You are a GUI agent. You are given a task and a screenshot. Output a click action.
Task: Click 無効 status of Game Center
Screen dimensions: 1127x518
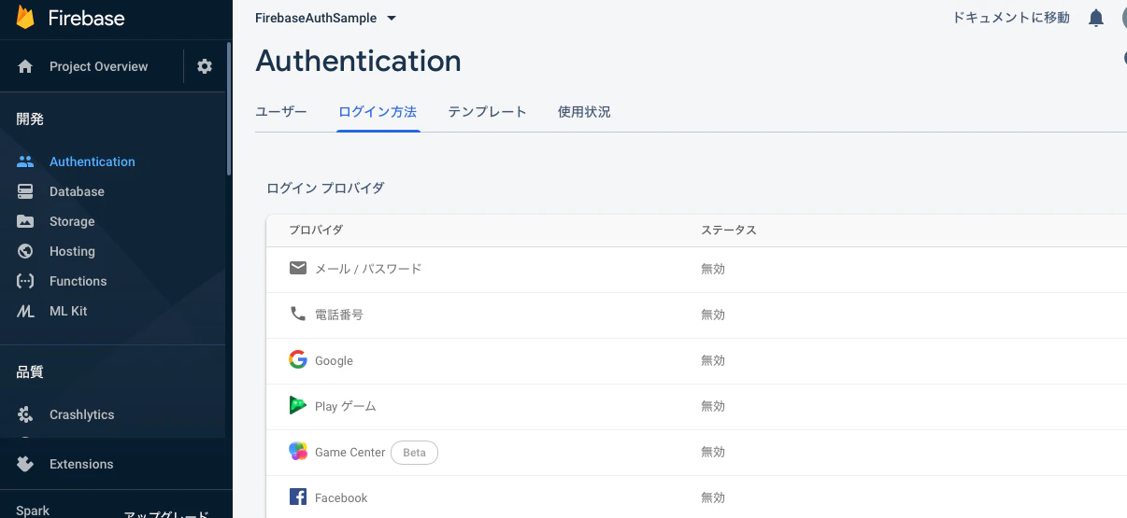click(713, 452)
